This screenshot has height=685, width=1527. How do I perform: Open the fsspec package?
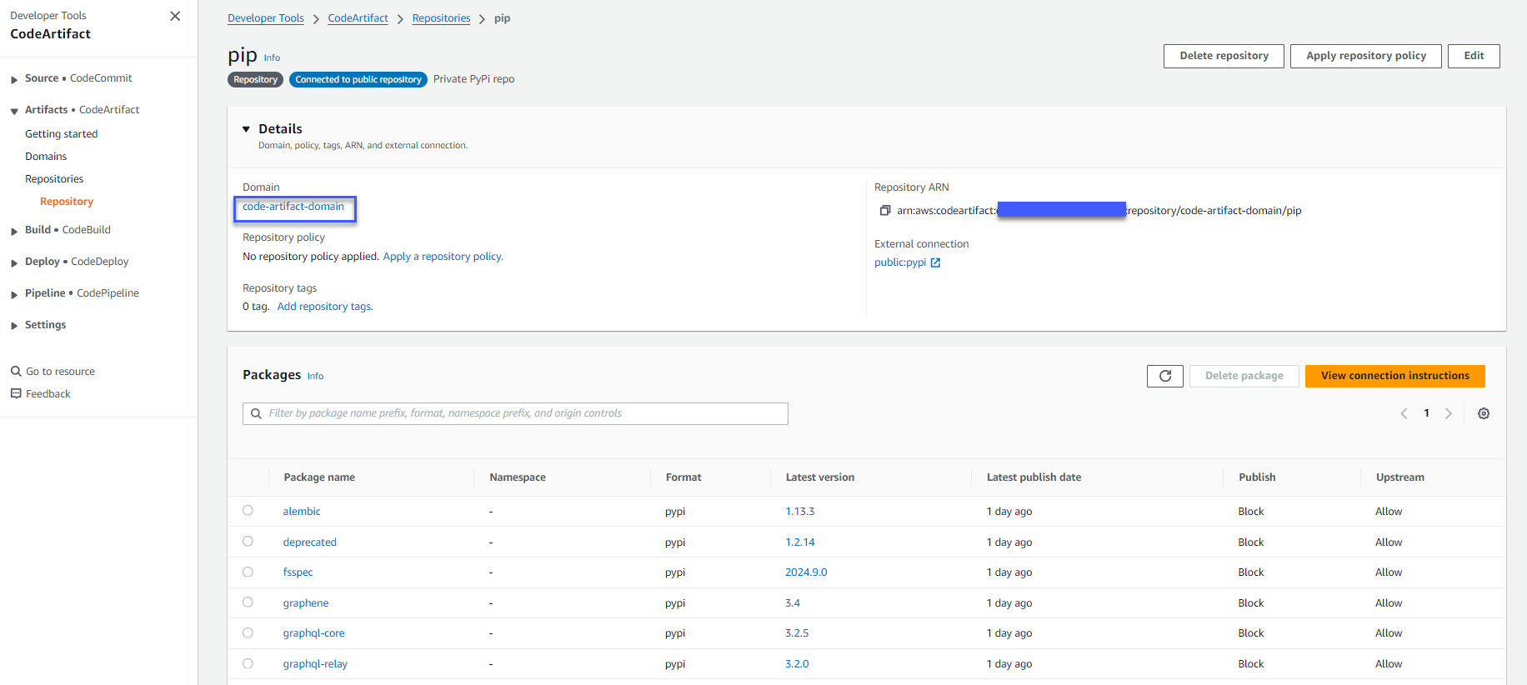tap(298, 572)
